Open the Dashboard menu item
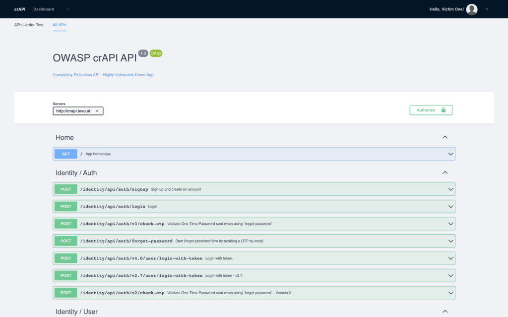Image resolution: width=508 pixels, height=317 pixels. [44, 9]
